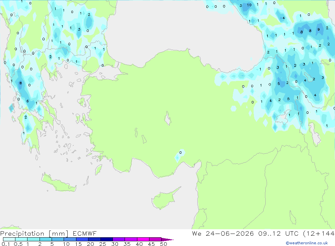This screenshot has width=335, height=246.
Task: Click the Precipitation title word
Action: pyautogui.click(x=22, y=234)
